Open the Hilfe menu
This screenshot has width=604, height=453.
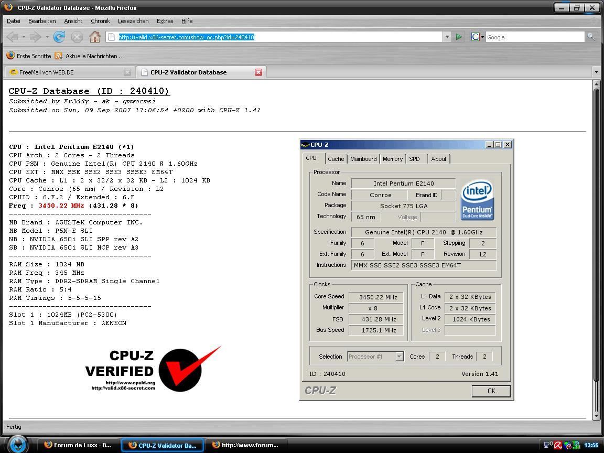[x=187, y=21]
